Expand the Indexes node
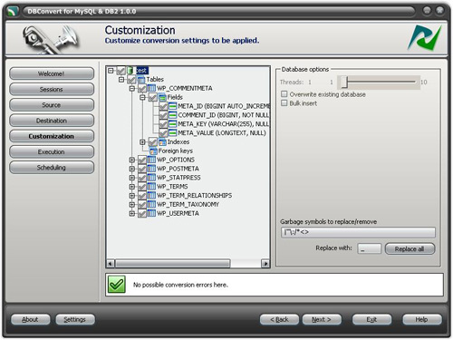The width and height of the screenshot is (453, 340). click(x=142, y=142)
